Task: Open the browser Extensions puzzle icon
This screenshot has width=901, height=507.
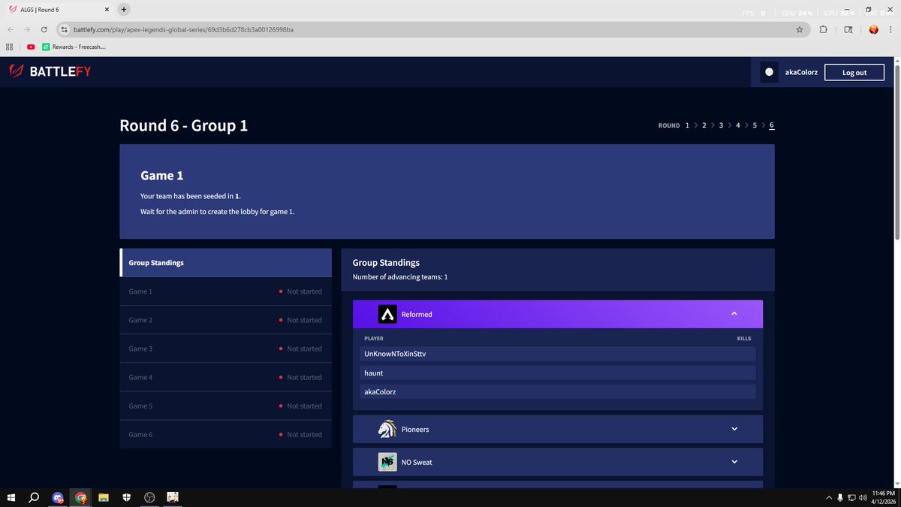Action: pos(824,29)
